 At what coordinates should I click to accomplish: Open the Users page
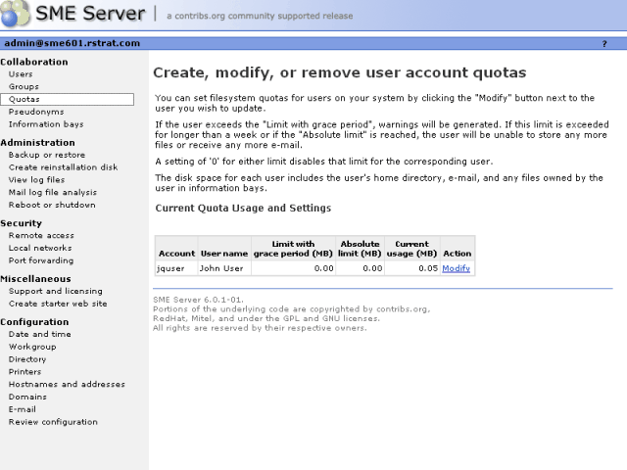coord(21,74)
